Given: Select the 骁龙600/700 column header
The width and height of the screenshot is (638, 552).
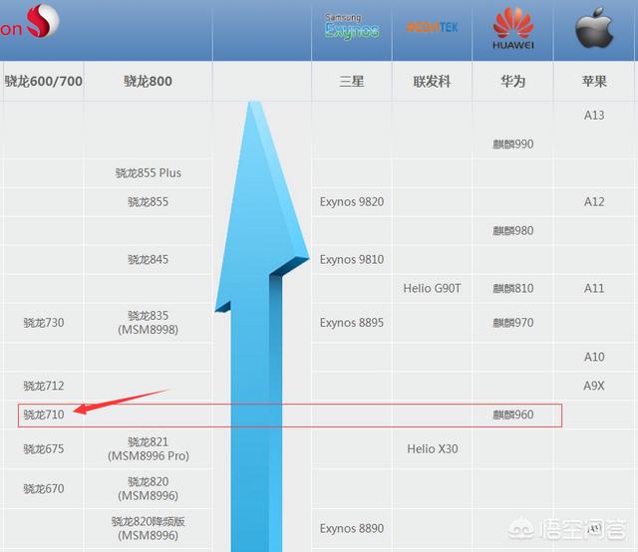Looking at the screenshot, I should tap(44, 81).
